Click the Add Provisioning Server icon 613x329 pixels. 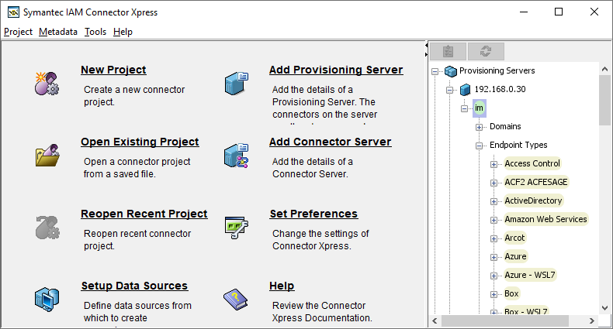[x=235, y=83]
